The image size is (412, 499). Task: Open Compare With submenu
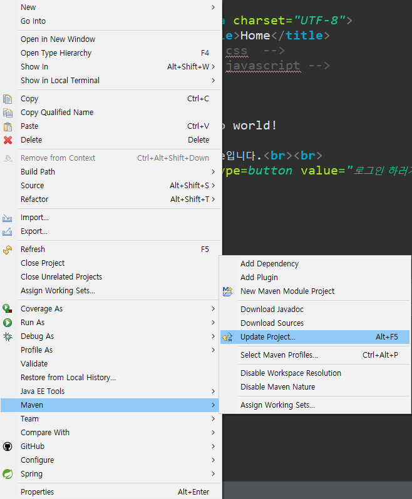click(45, 433)
